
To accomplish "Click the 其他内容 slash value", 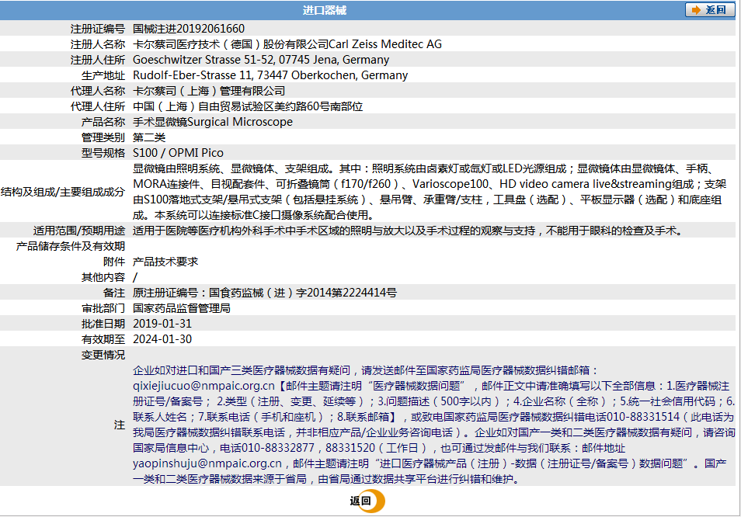I will tap(135, 277).
